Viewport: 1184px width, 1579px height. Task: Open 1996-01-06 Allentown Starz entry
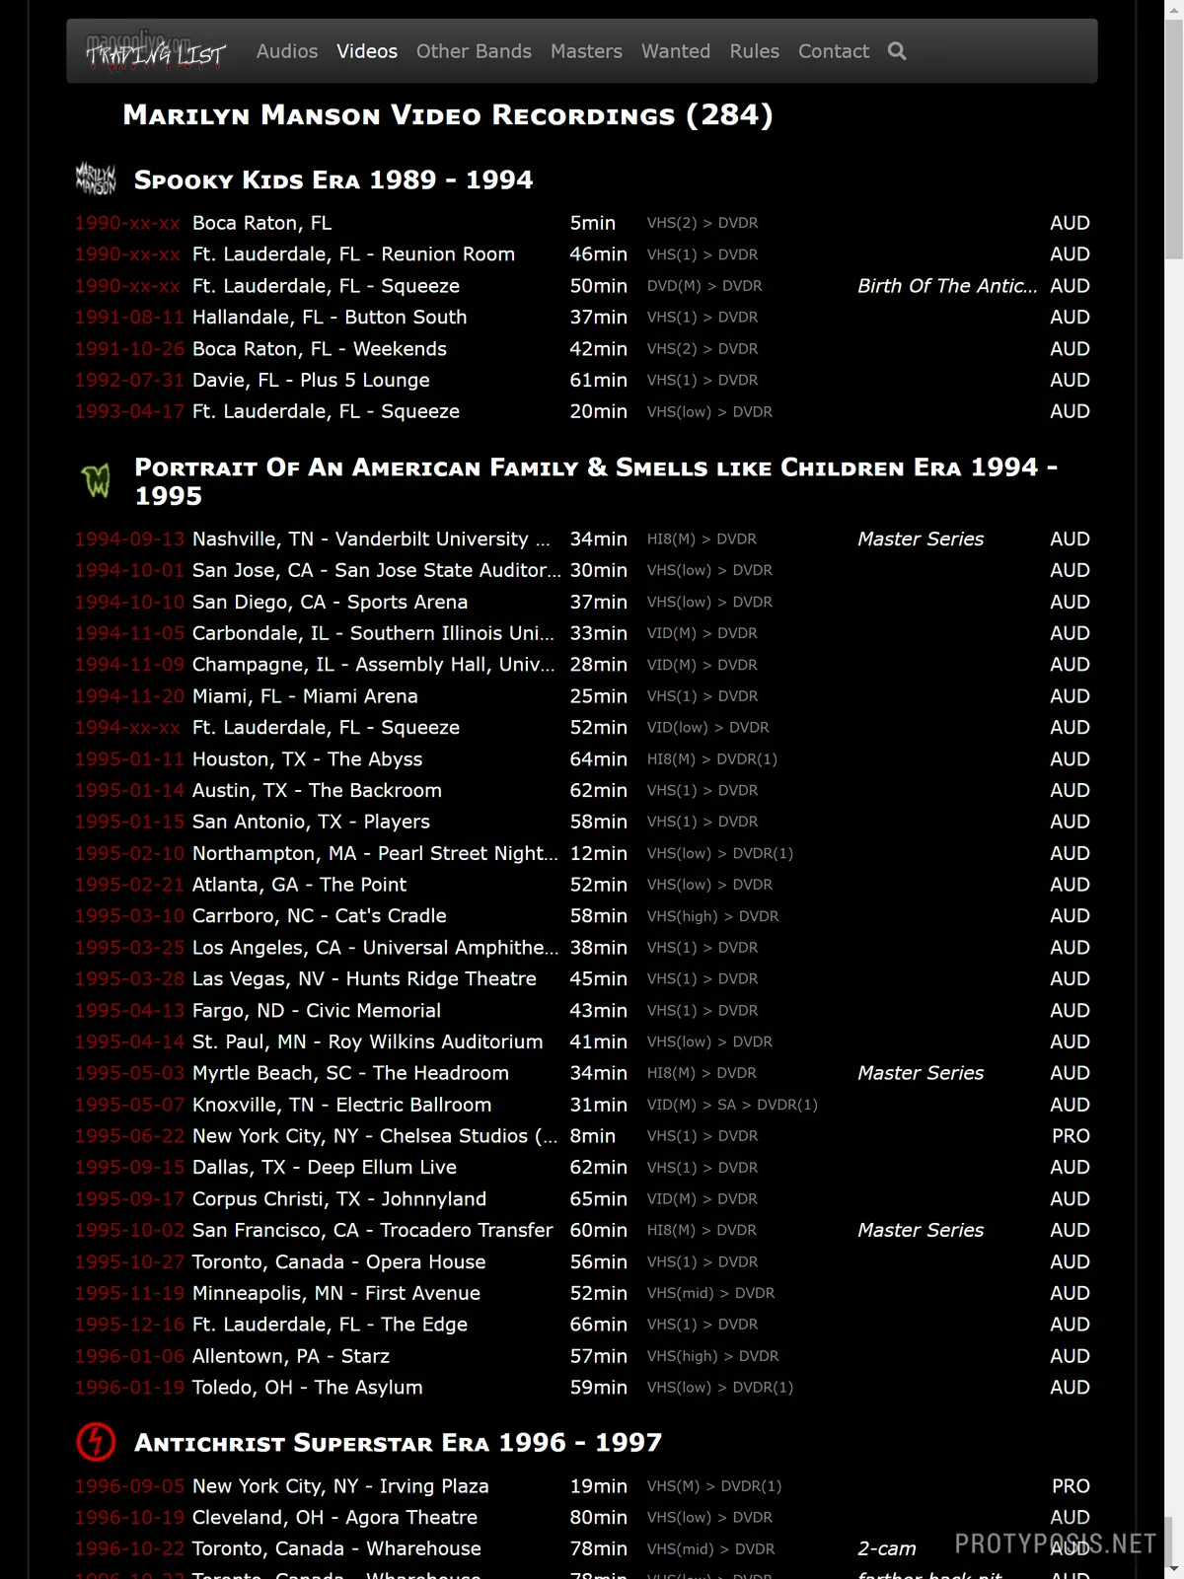pos(582,1356)
